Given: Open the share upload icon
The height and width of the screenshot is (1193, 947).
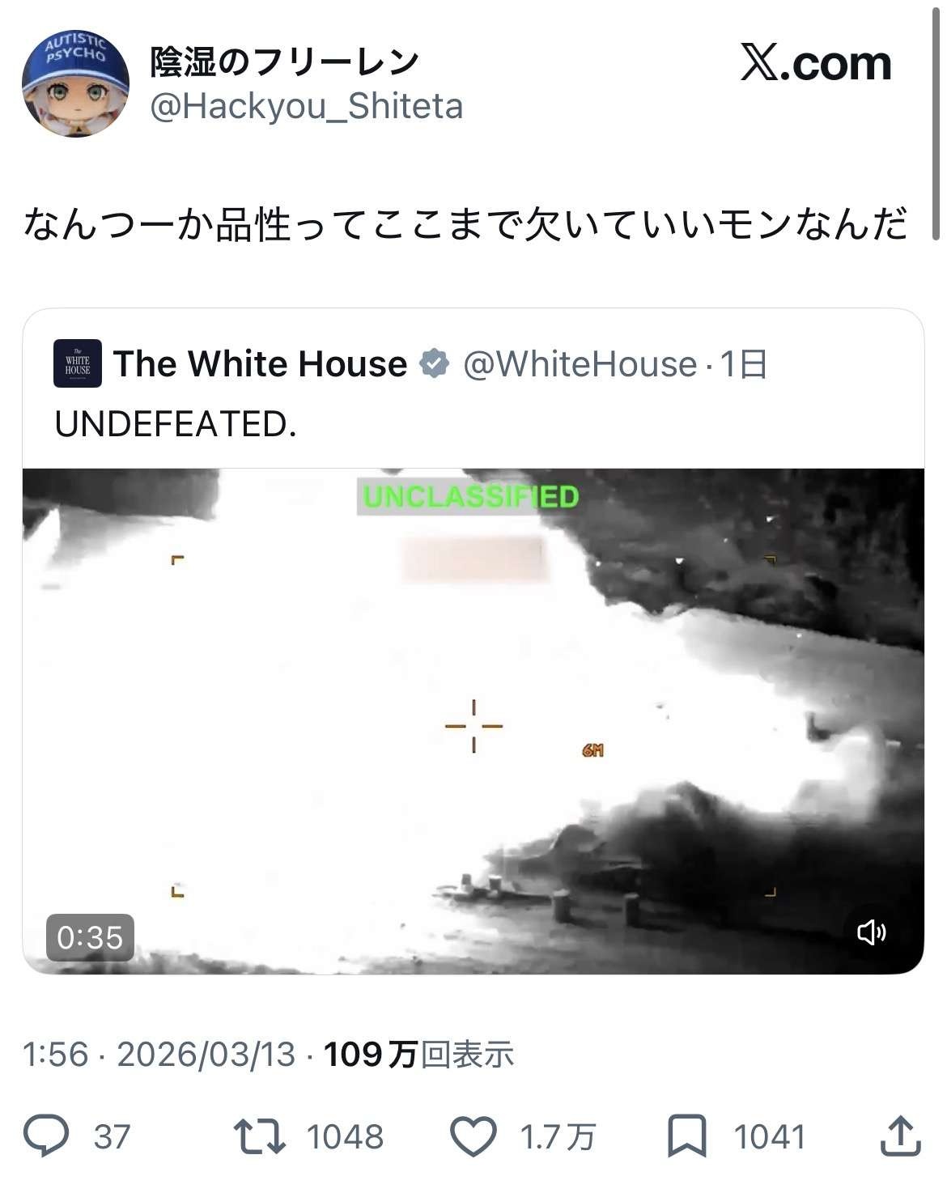Looking at the screenshot, I should pyautogui.click(x=900, y=1136).
